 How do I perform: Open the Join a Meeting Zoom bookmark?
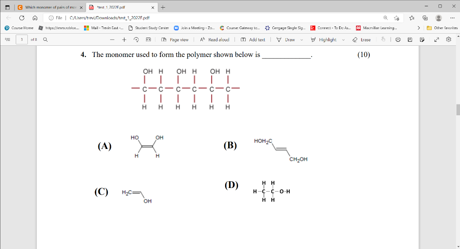pos(194,28)
